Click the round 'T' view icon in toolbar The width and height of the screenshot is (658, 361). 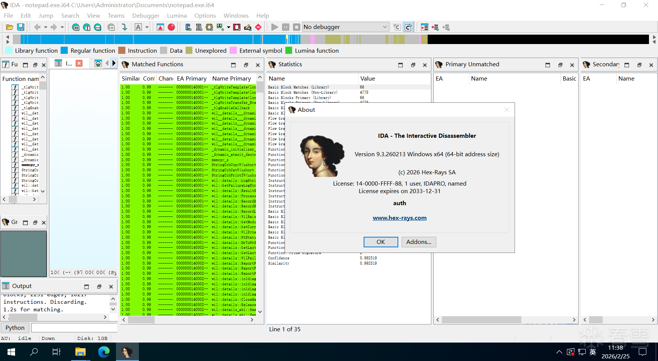pyautogui.click(x=87, y=27)
